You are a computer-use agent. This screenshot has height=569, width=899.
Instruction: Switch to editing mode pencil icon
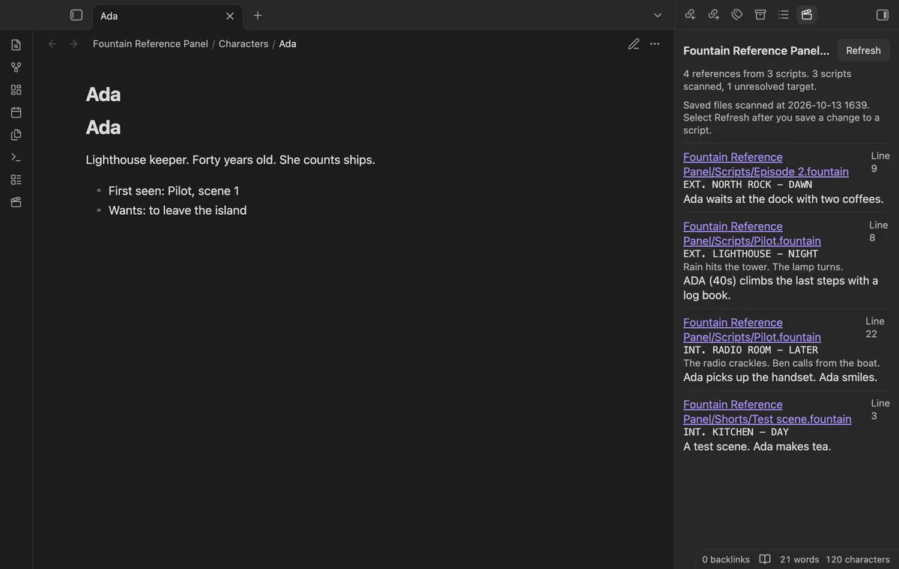pyautogui.click(x=634, y=43)
